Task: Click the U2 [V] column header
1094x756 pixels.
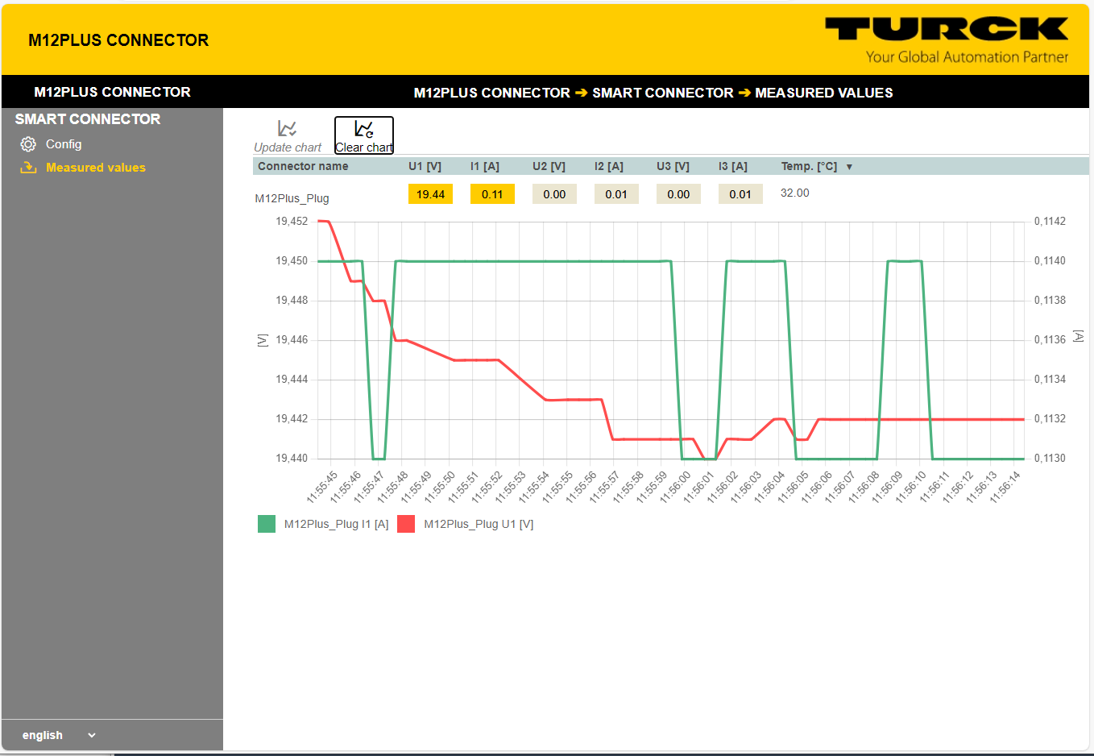Action: point(549,166)
